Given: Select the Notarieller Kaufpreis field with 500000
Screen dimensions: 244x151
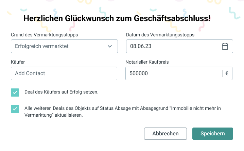Looking at the screenshot, I should 179,73.
